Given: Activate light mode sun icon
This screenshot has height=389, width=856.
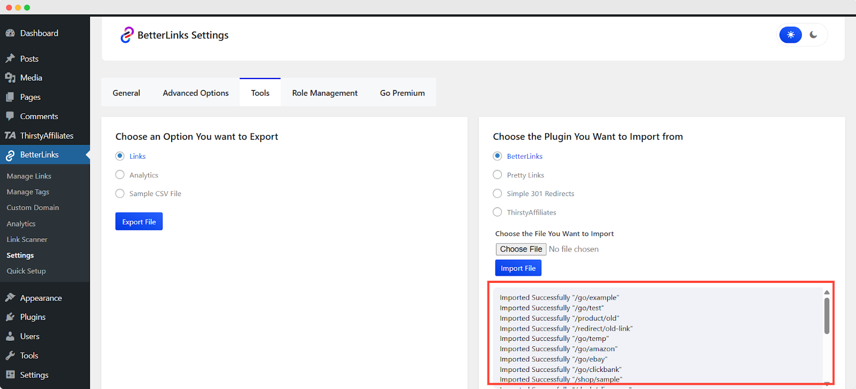Looking at the screenshot, I should tap(790, 35).
